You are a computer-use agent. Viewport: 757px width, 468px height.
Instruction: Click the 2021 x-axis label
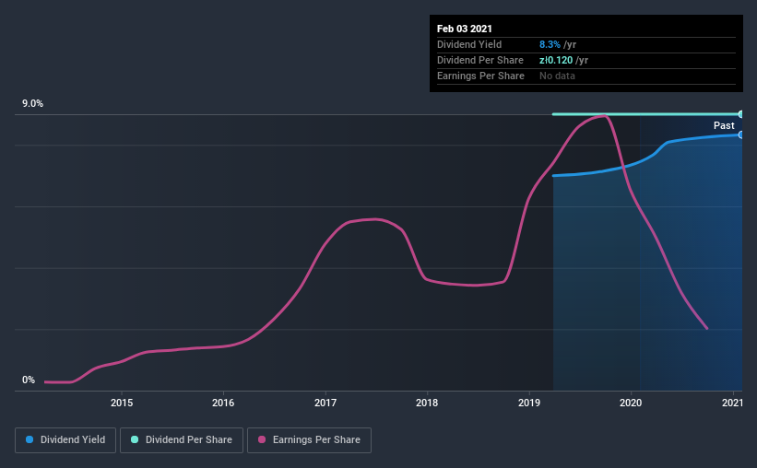pos(732,403)
